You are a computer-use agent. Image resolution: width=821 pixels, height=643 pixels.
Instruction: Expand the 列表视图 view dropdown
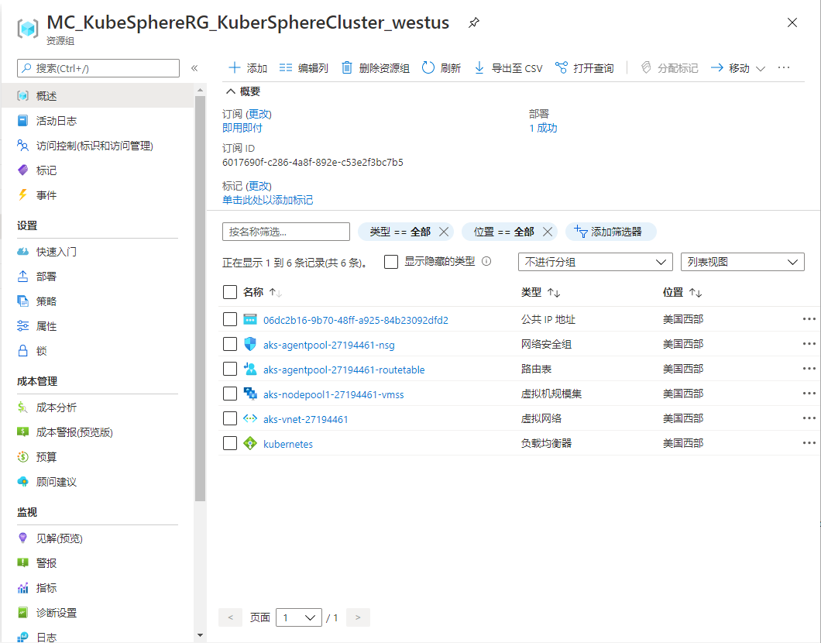point(741,262)
